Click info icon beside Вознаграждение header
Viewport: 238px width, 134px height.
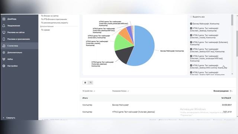[231, 91]
